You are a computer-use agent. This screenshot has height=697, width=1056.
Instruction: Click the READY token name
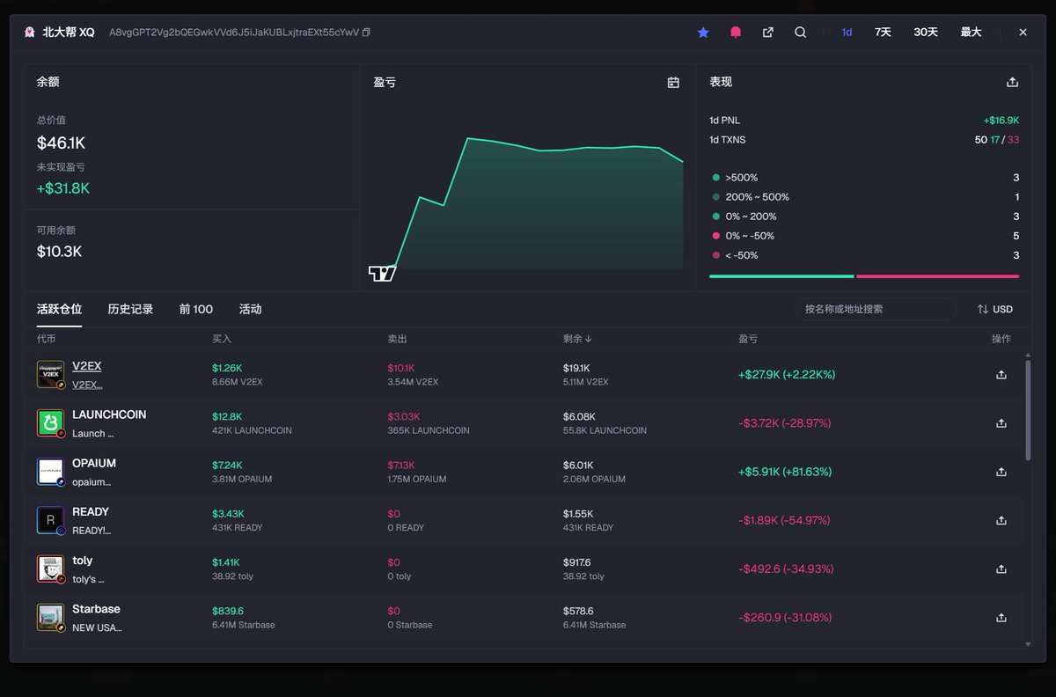[x=91, y=511]
